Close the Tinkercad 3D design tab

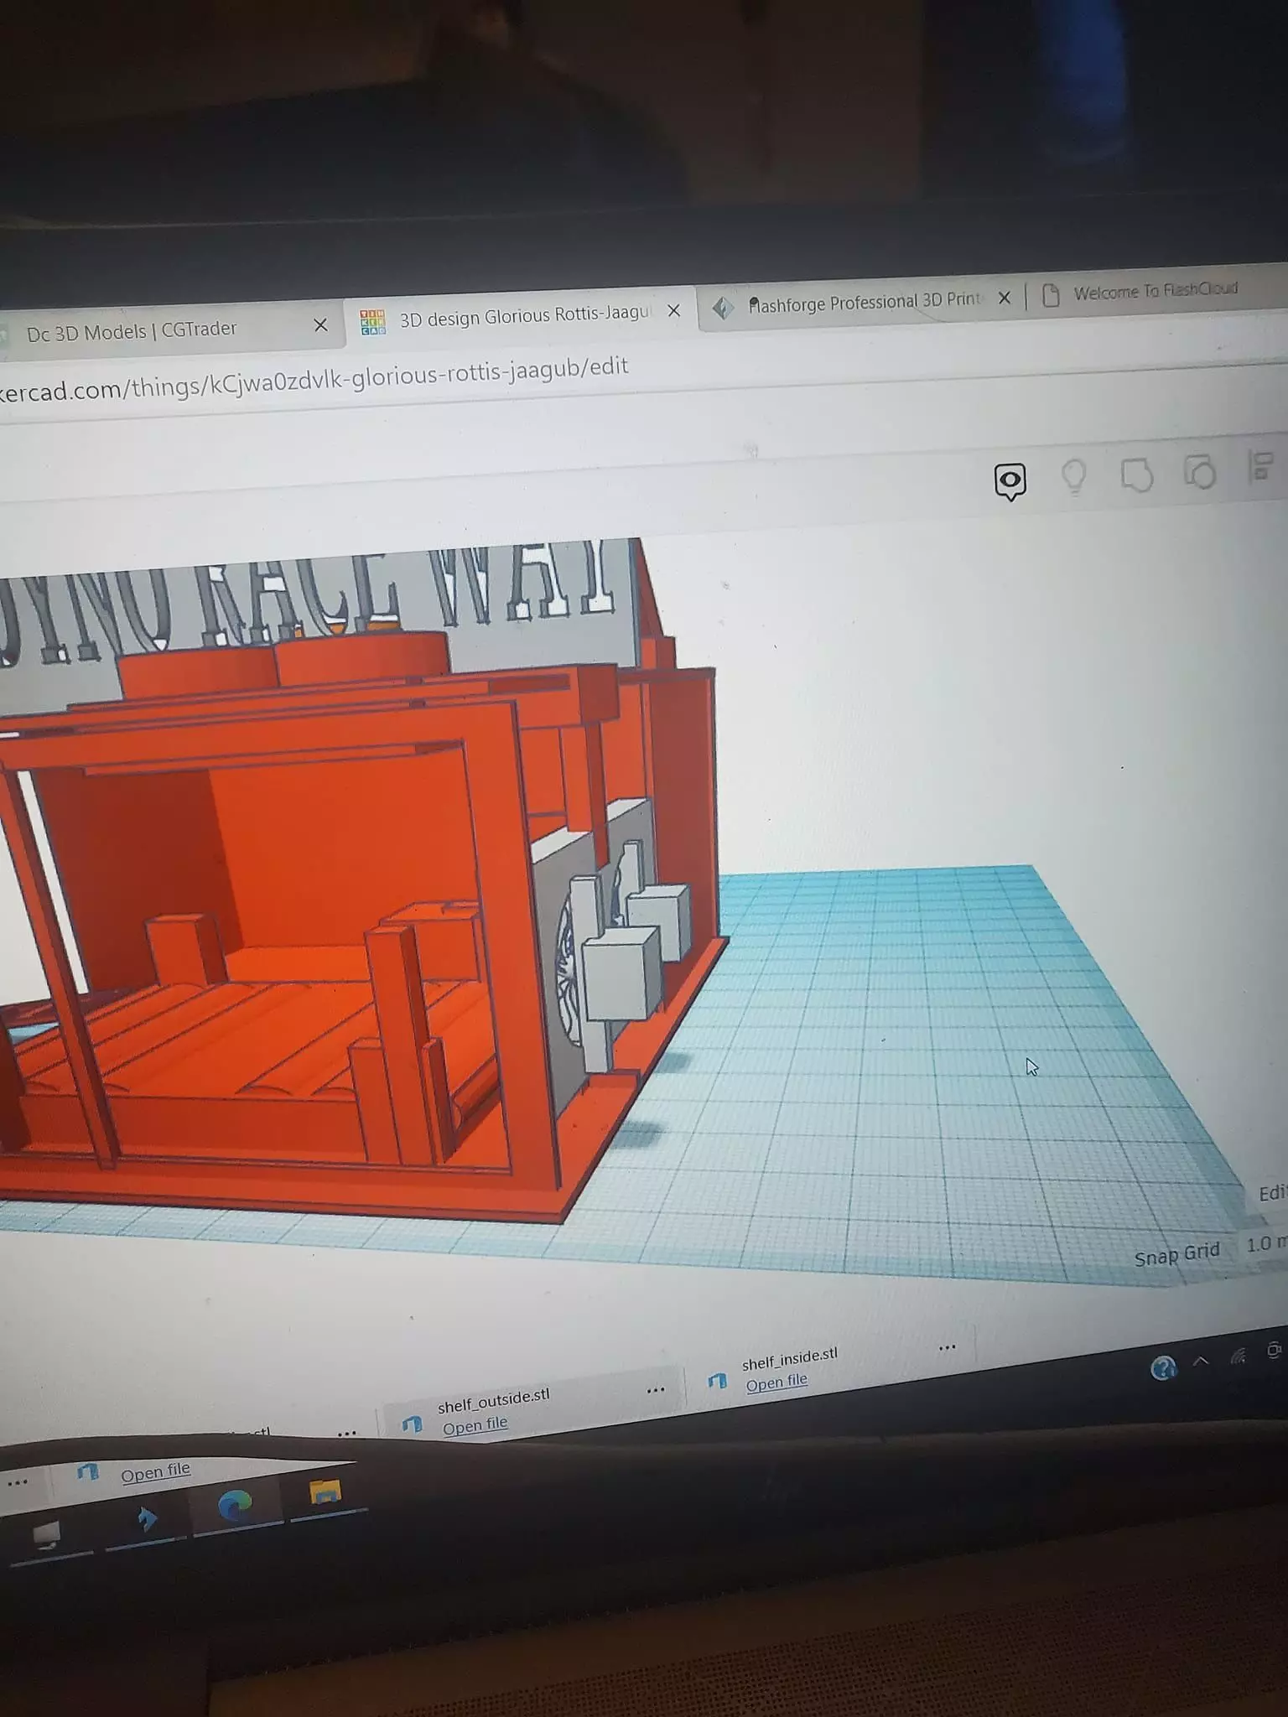click(673, 311)
